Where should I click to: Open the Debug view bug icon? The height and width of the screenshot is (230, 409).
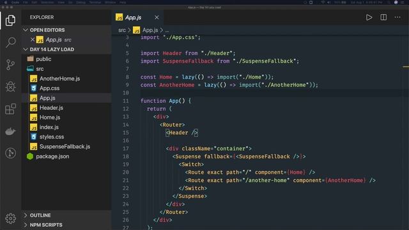10,86
